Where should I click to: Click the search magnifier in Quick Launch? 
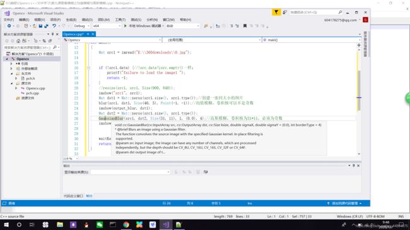click(x=340, y=12)
